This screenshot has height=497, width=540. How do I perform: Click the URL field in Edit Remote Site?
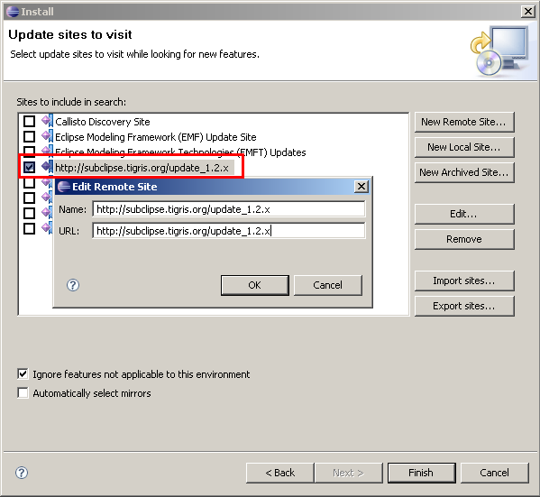click(229, 231)
